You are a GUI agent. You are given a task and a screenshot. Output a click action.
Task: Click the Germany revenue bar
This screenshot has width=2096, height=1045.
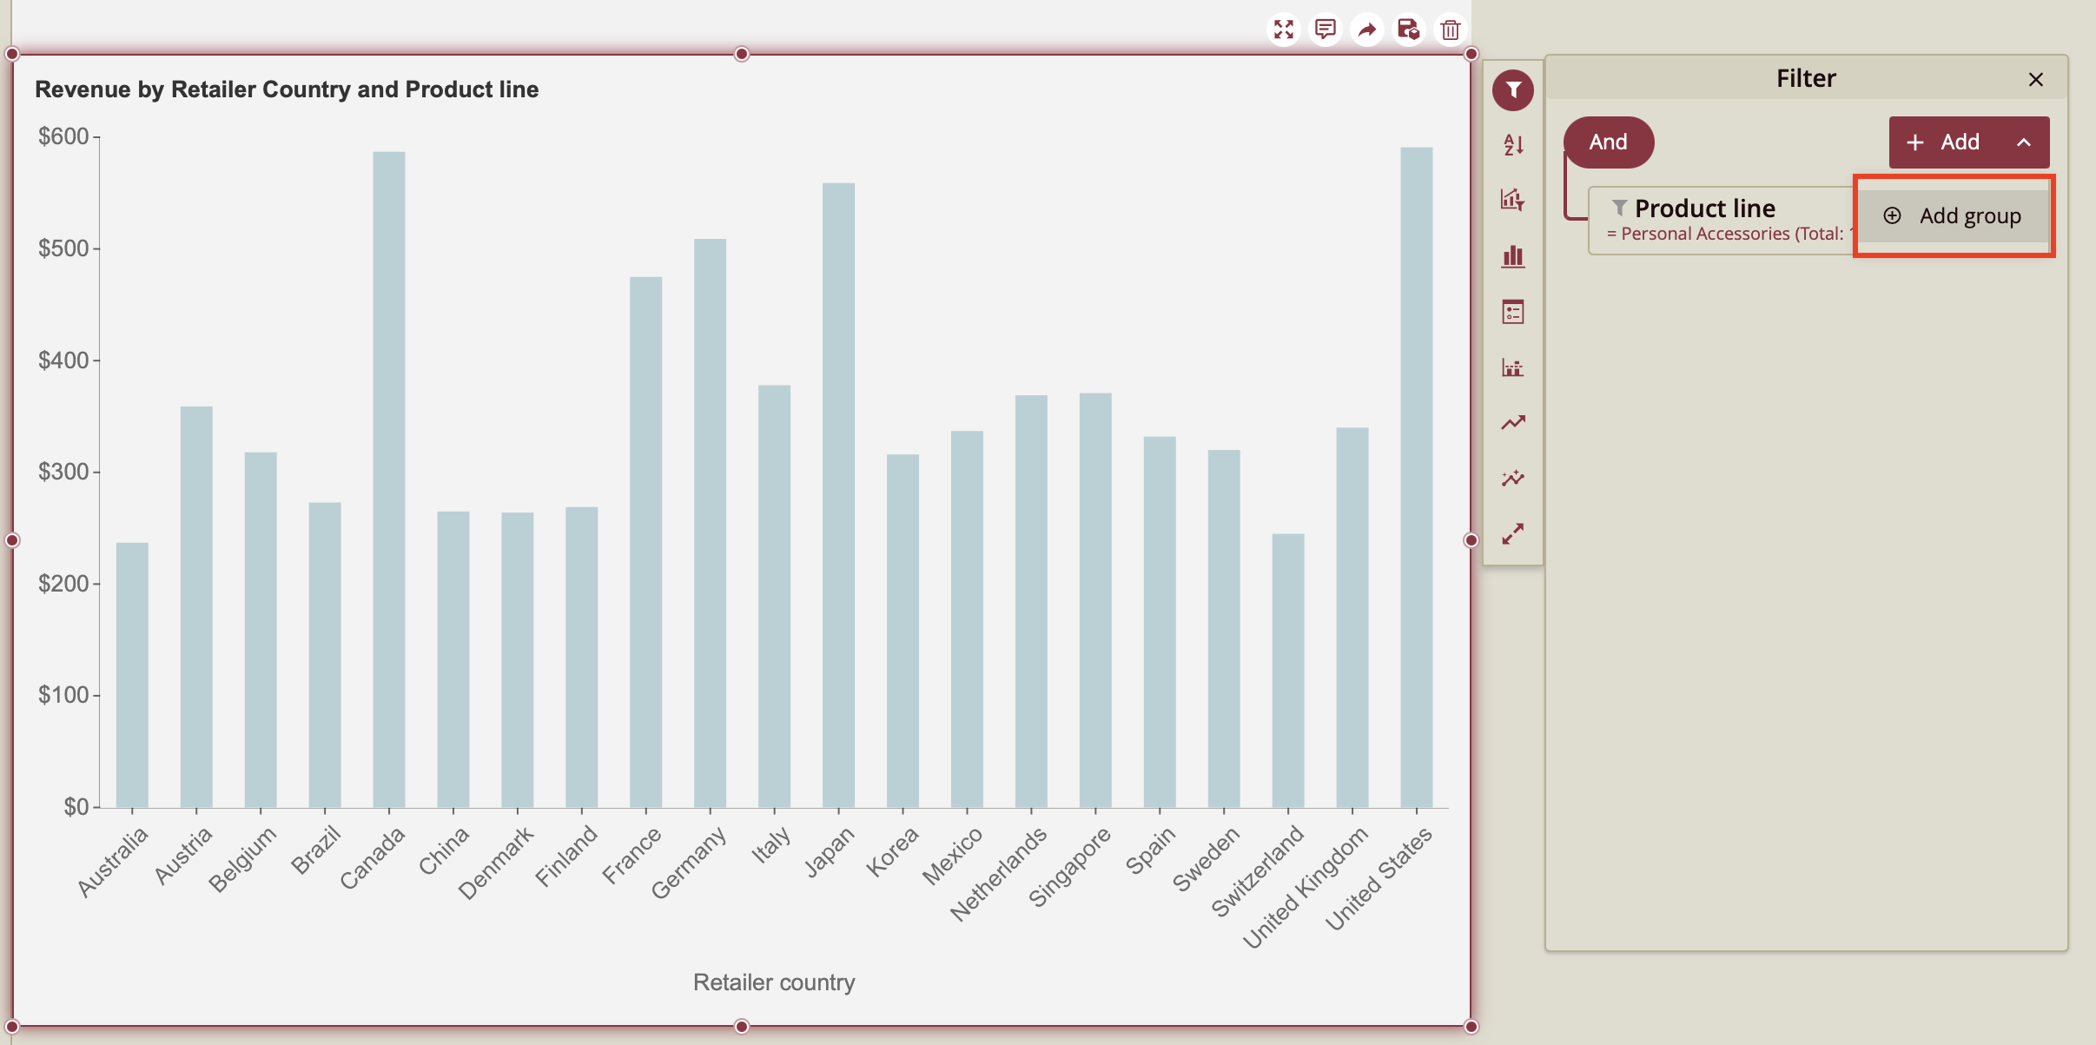click(x=710, y=523)
